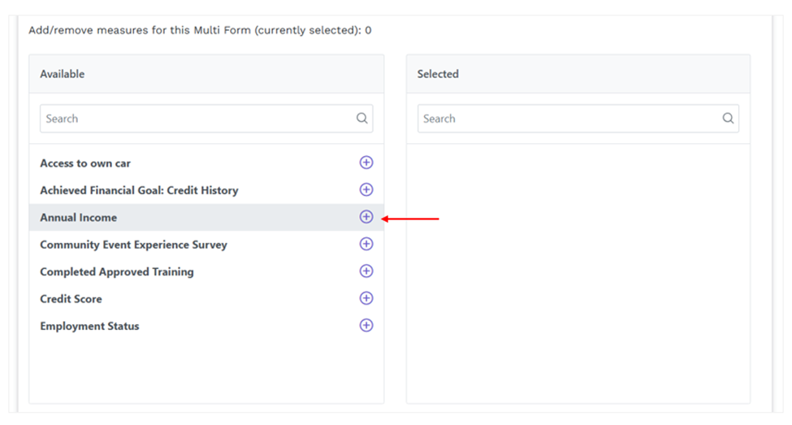
Task: Focus the Selected panel search field
Action: point(578,119)
